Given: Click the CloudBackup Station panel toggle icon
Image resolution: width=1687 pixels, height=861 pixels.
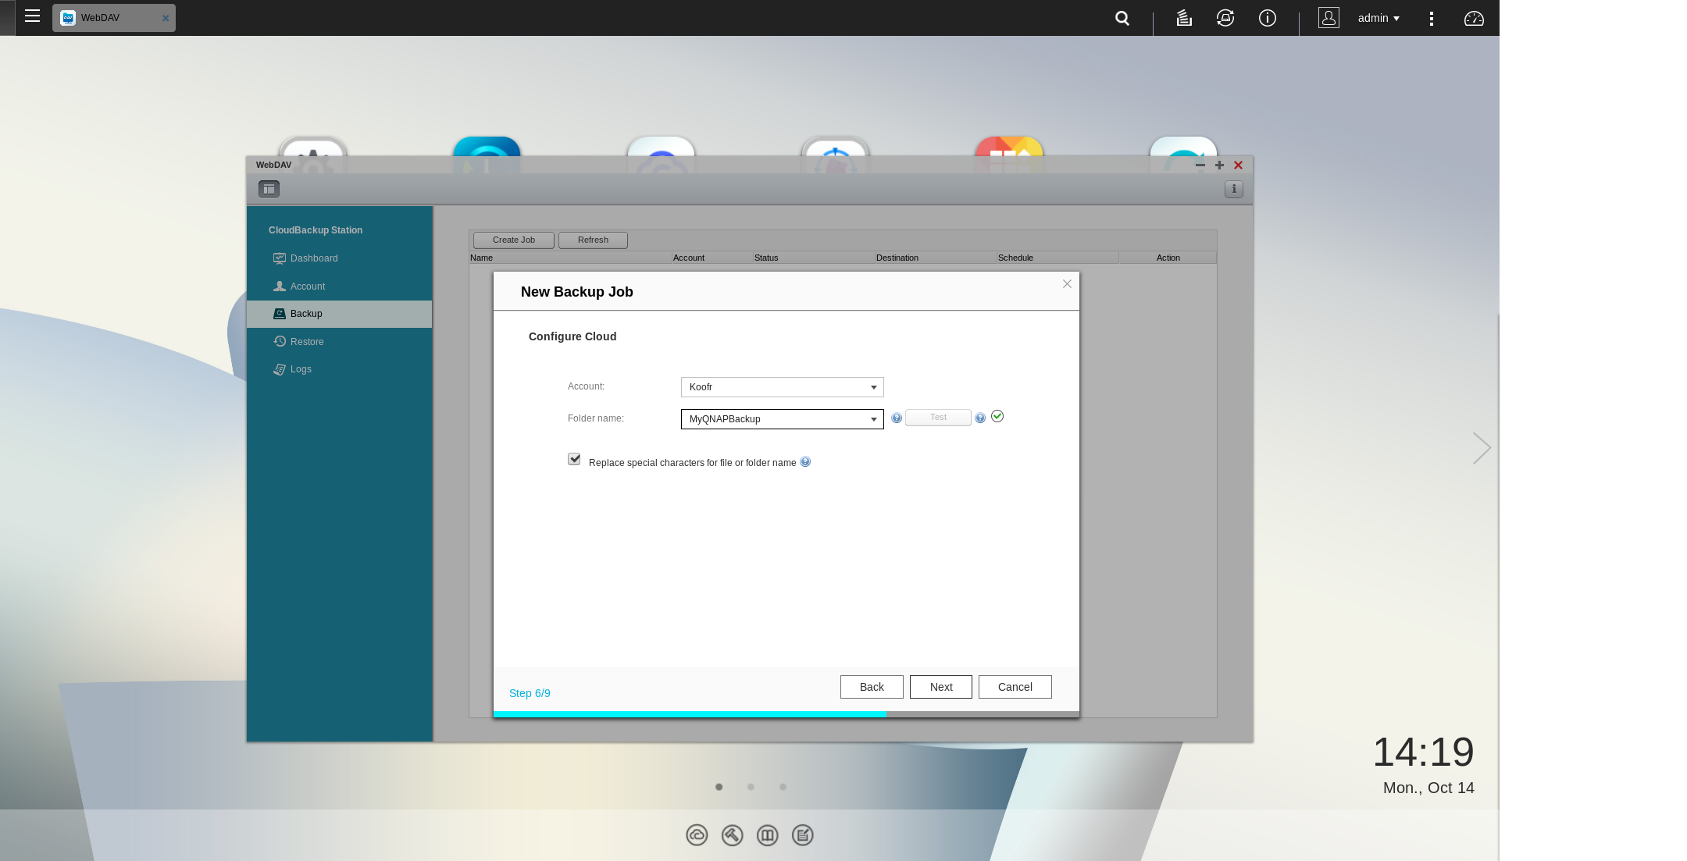Looking at the screenshot, I should (268, 189).
